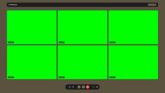Click the Participant 1 name label
The height and width of the screenshot is (93, 165).
pos(11,42)
